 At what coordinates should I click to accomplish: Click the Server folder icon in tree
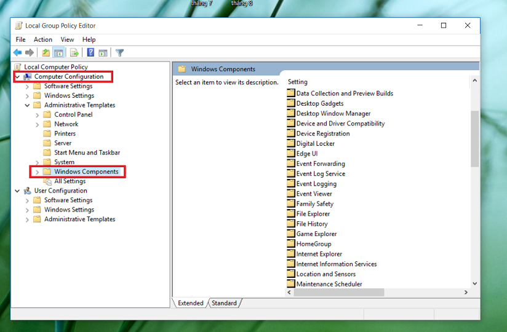pyautogui.click(x=47, y=143)
